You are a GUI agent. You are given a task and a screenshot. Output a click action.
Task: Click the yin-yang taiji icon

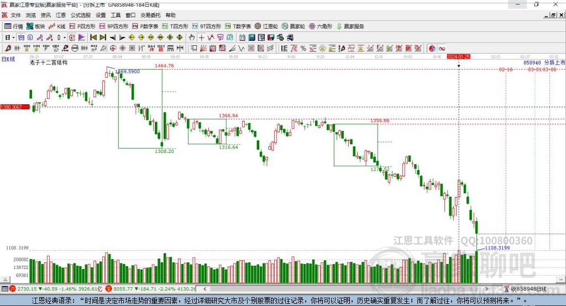[x=432, y=49]
